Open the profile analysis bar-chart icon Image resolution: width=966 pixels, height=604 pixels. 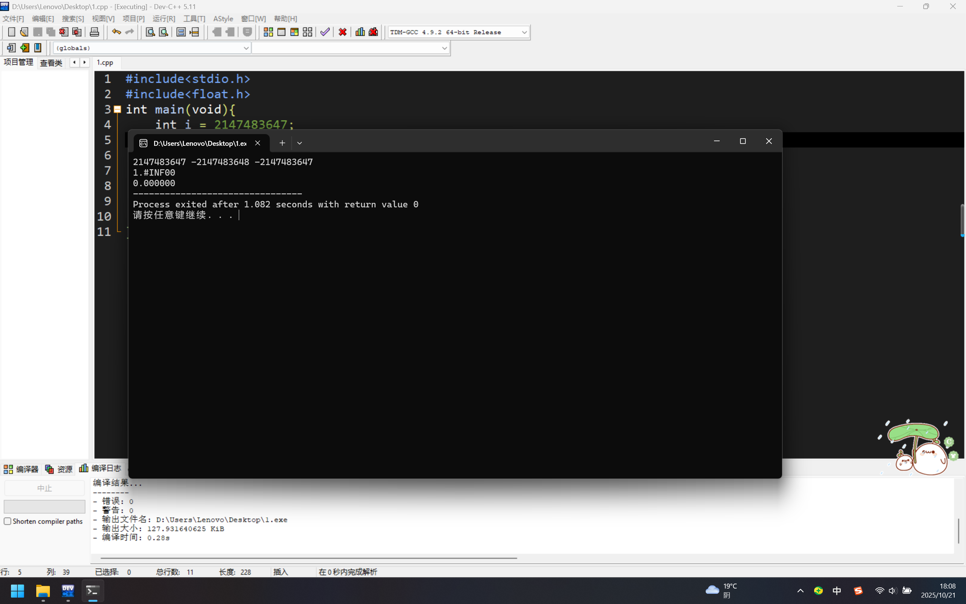(x=360, y=32)
